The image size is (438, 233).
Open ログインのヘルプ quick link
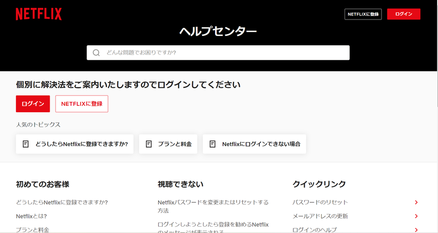click(x=314, y=230)
